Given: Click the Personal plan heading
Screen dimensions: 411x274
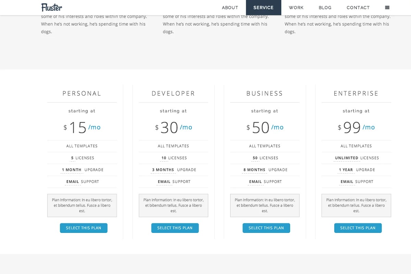Looking at the screenshot, I should 82,94.
